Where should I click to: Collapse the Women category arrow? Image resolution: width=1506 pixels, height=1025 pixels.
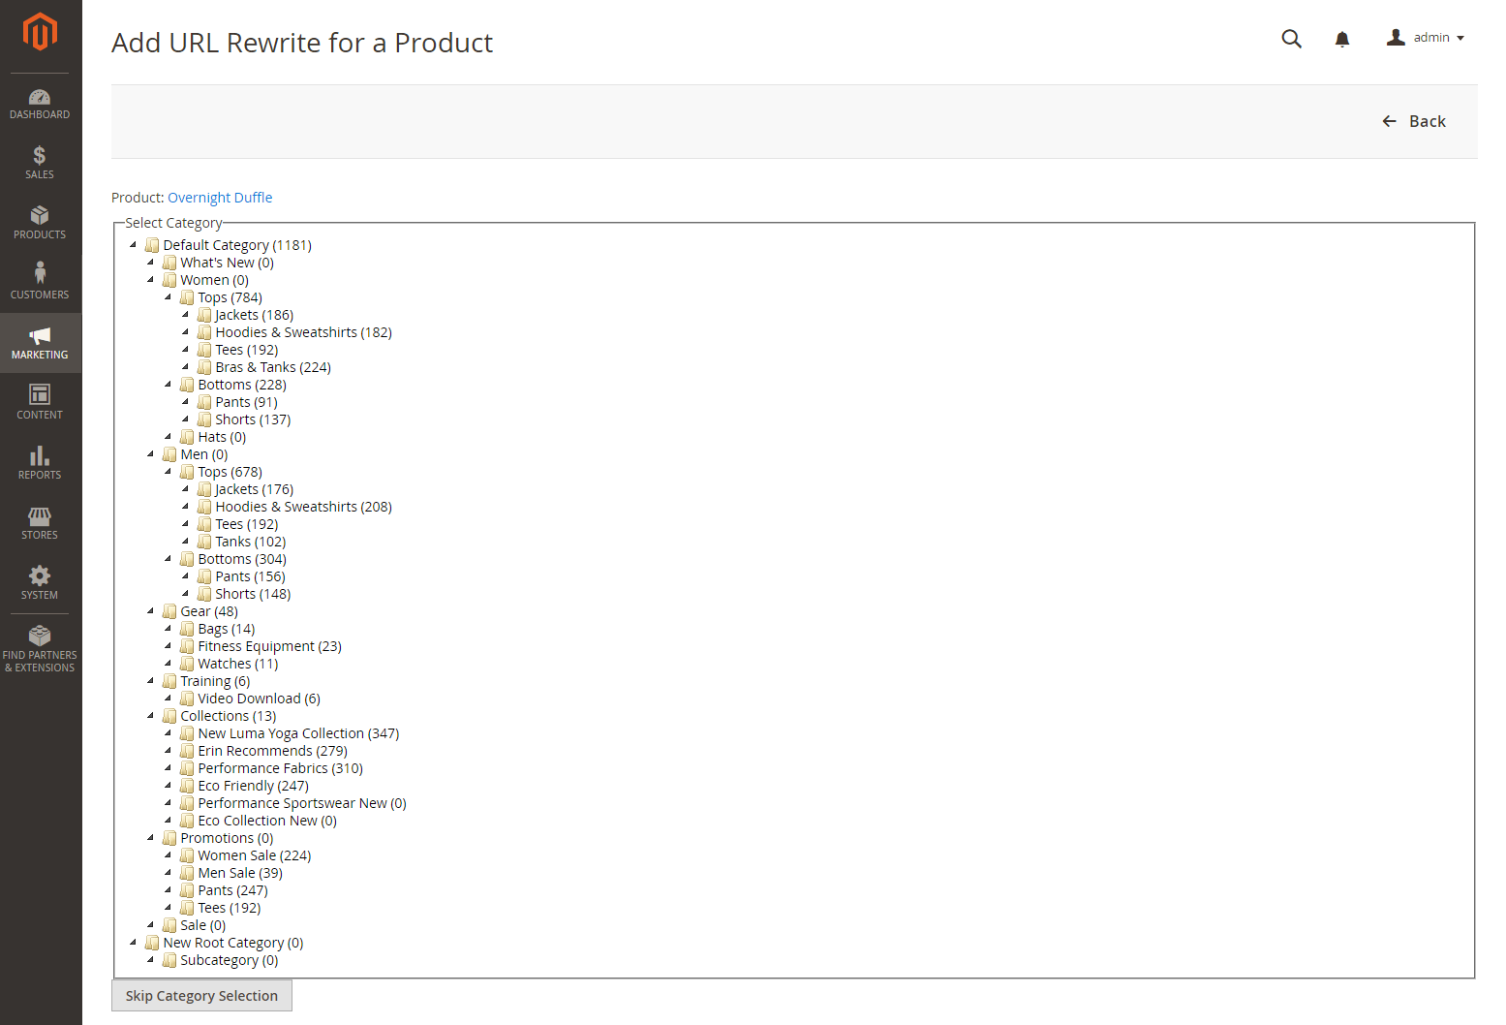151,280
